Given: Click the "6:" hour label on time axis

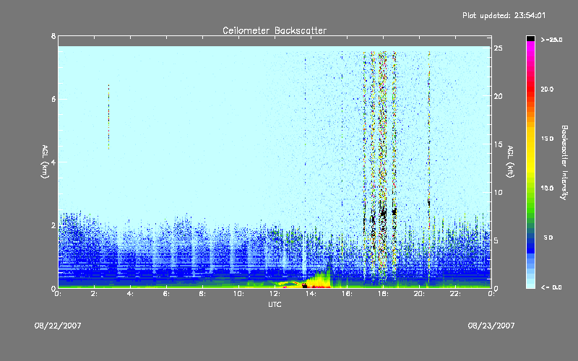Looking at the screenshot, I should coord(167,294).
